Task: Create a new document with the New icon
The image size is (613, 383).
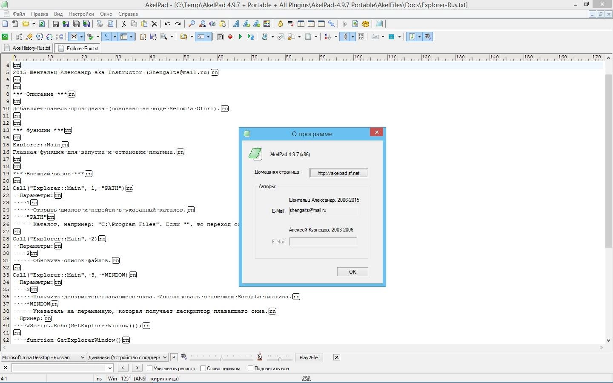Action: tap(5, 24)
